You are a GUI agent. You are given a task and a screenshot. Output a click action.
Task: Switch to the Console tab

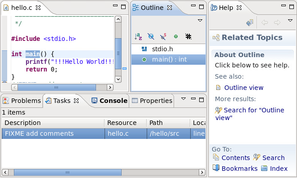(109, 101)
